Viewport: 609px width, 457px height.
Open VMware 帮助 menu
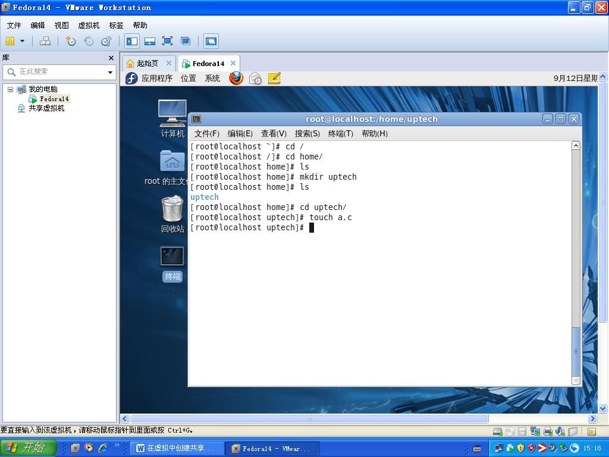point(140,25)
